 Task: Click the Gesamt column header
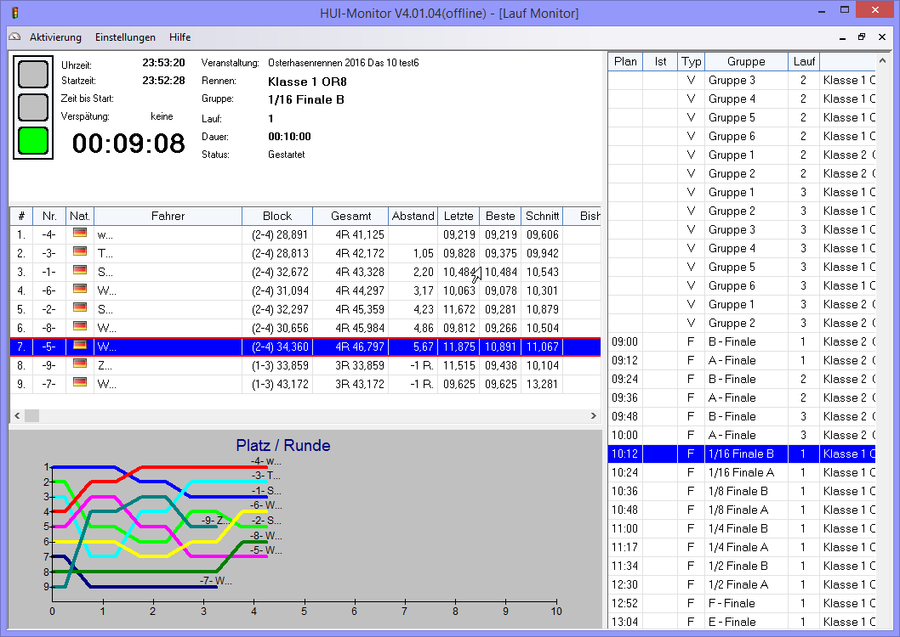[350, 216]
